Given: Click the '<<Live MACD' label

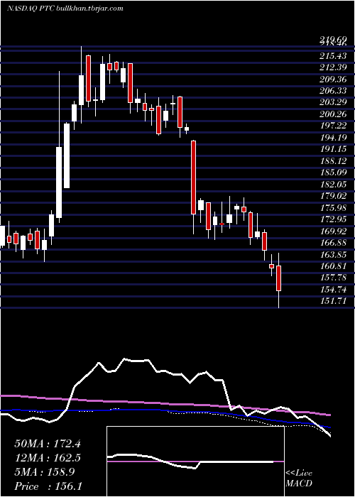Looking at the screenshot, I should tap(299, 479).
